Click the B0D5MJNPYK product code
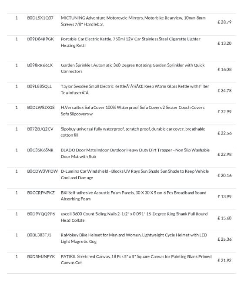Screen dimensions: 241x282 click(41, 257)
